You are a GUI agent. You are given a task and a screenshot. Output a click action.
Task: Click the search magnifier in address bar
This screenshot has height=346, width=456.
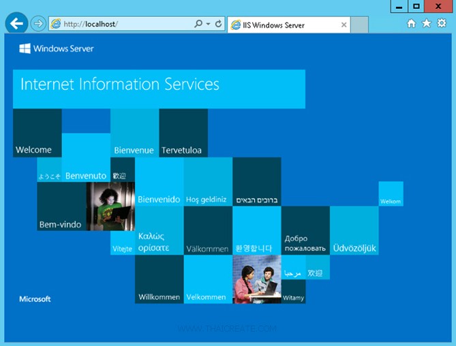(198, 24)
